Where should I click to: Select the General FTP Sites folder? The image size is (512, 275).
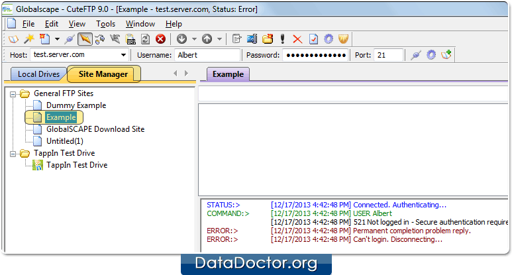point(64,93)
